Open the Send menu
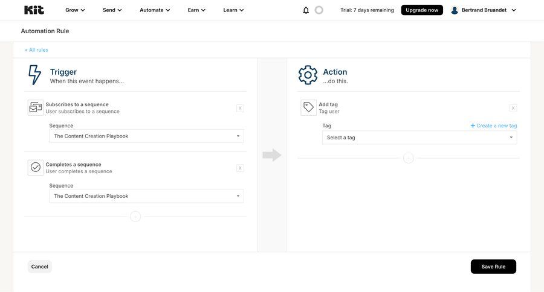This screenshot has height=292, width=544. [x=112, y=10]
